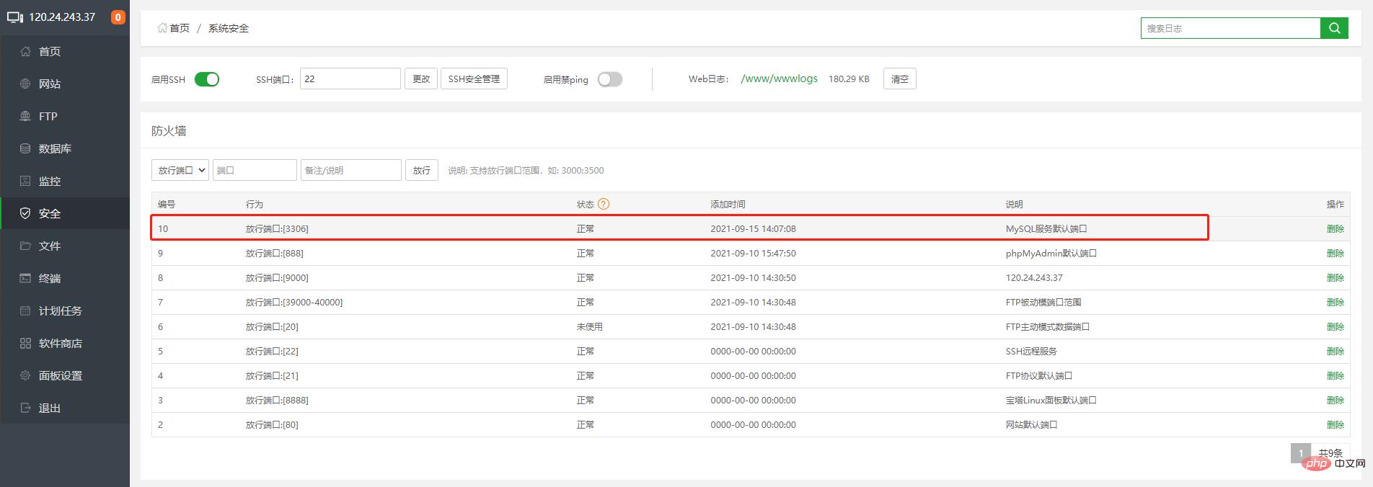The image size is (1373, 487).
Task: Delete the 9000 port rule
Action: (x=1335, y=277)
